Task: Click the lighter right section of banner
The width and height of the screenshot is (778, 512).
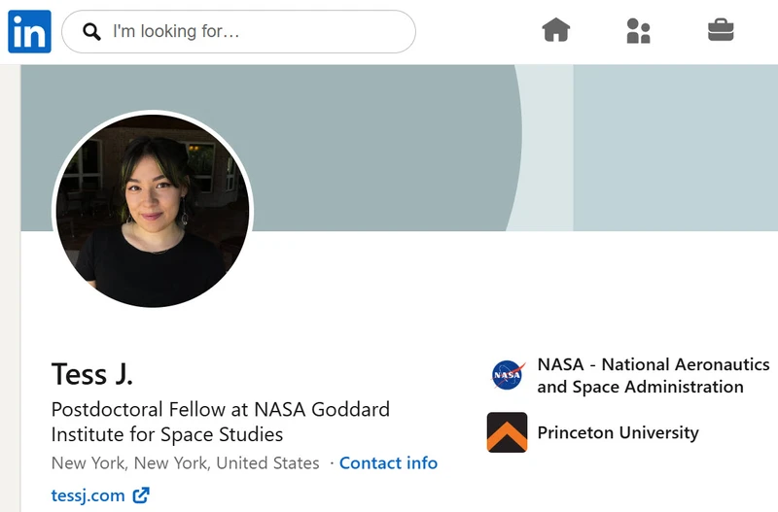Action: tap(676, 148)
